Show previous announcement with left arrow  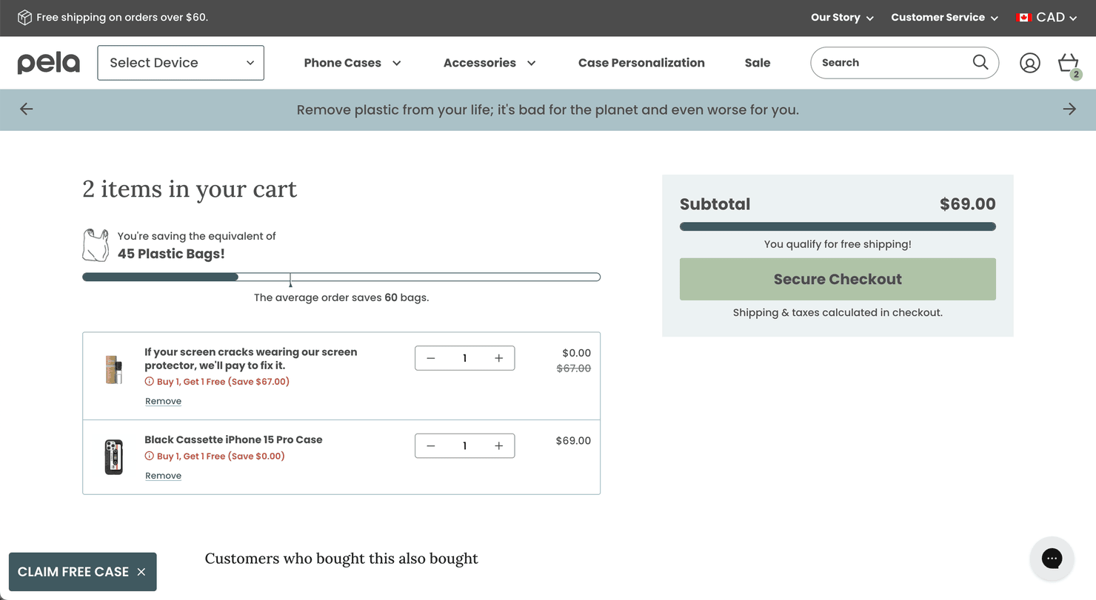point(27,109)
